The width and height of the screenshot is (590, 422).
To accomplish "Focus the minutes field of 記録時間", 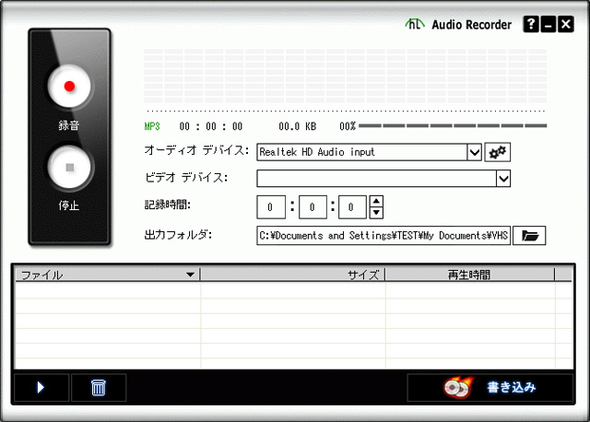I will pos(313,207).
